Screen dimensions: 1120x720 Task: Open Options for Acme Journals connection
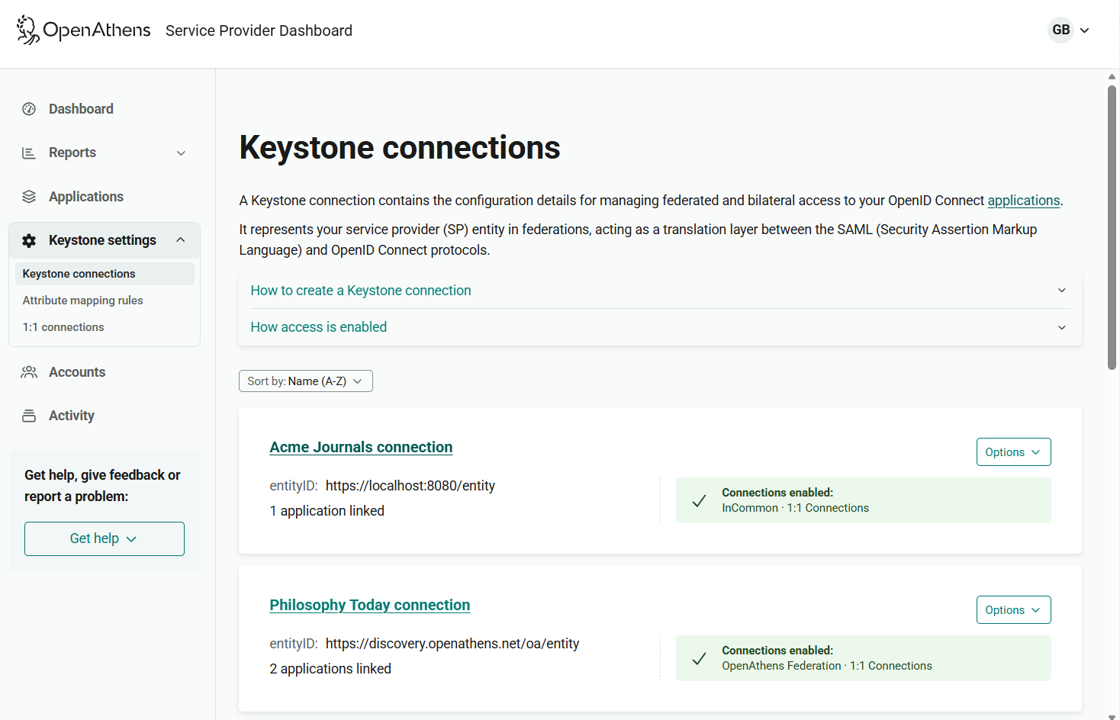pyautogui.click(x=1013, y=452)
